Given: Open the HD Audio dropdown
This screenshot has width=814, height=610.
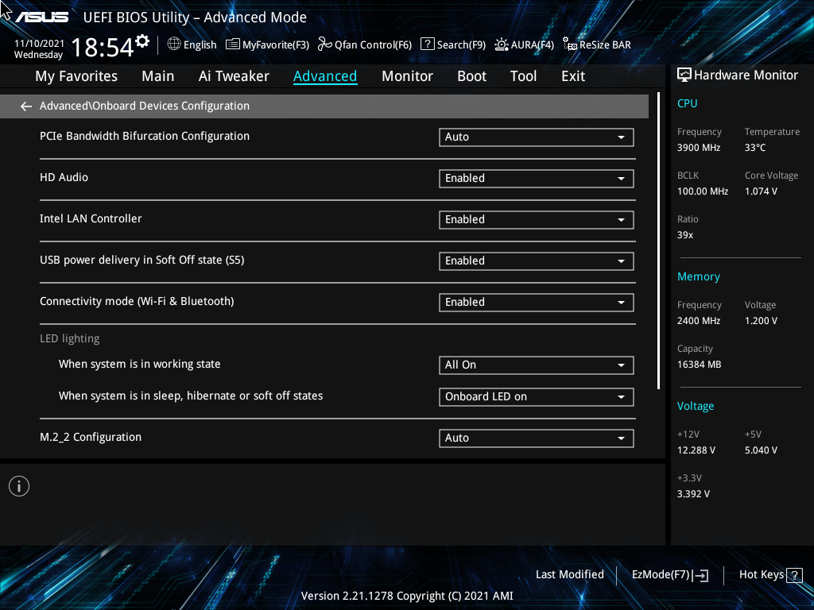Looking at the screenshot, I should coord(537,179).
